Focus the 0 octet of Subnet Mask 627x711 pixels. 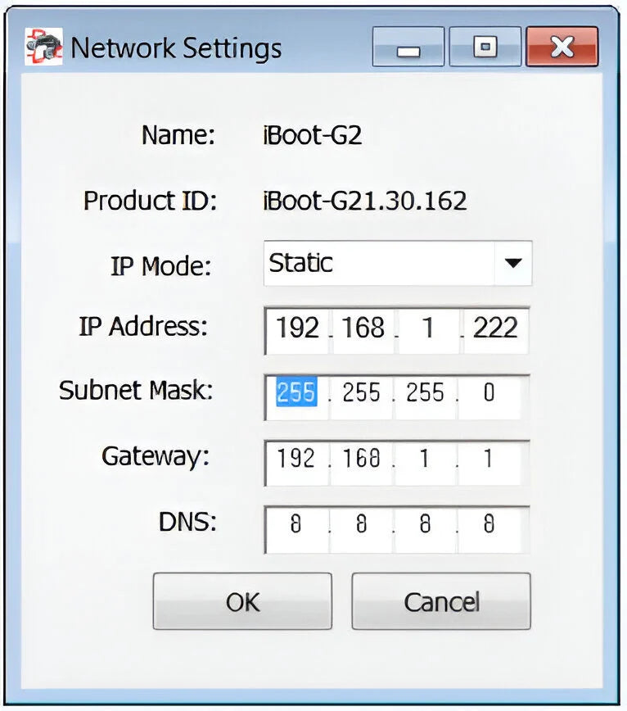click(x=489, y=393)
